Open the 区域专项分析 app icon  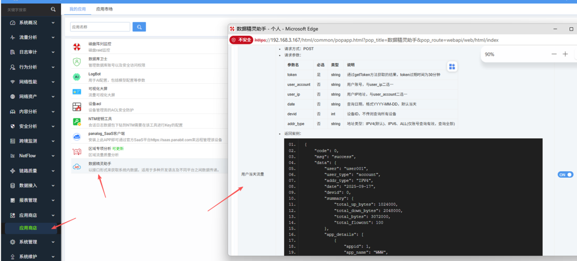pyautogui.click(x=76, y=152)
